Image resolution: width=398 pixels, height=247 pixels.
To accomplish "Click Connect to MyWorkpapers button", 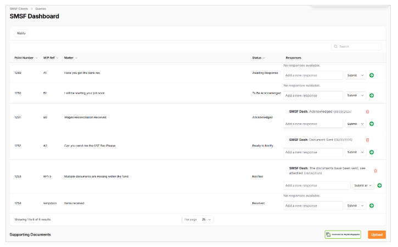I will coord(343,234).
